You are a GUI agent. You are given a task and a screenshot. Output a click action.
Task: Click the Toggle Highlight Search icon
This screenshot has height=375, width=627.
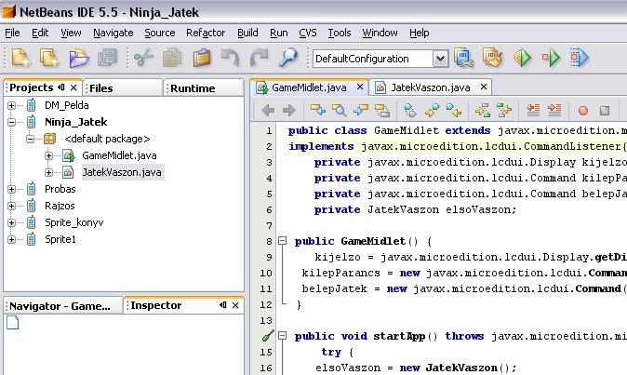point(382,111)
